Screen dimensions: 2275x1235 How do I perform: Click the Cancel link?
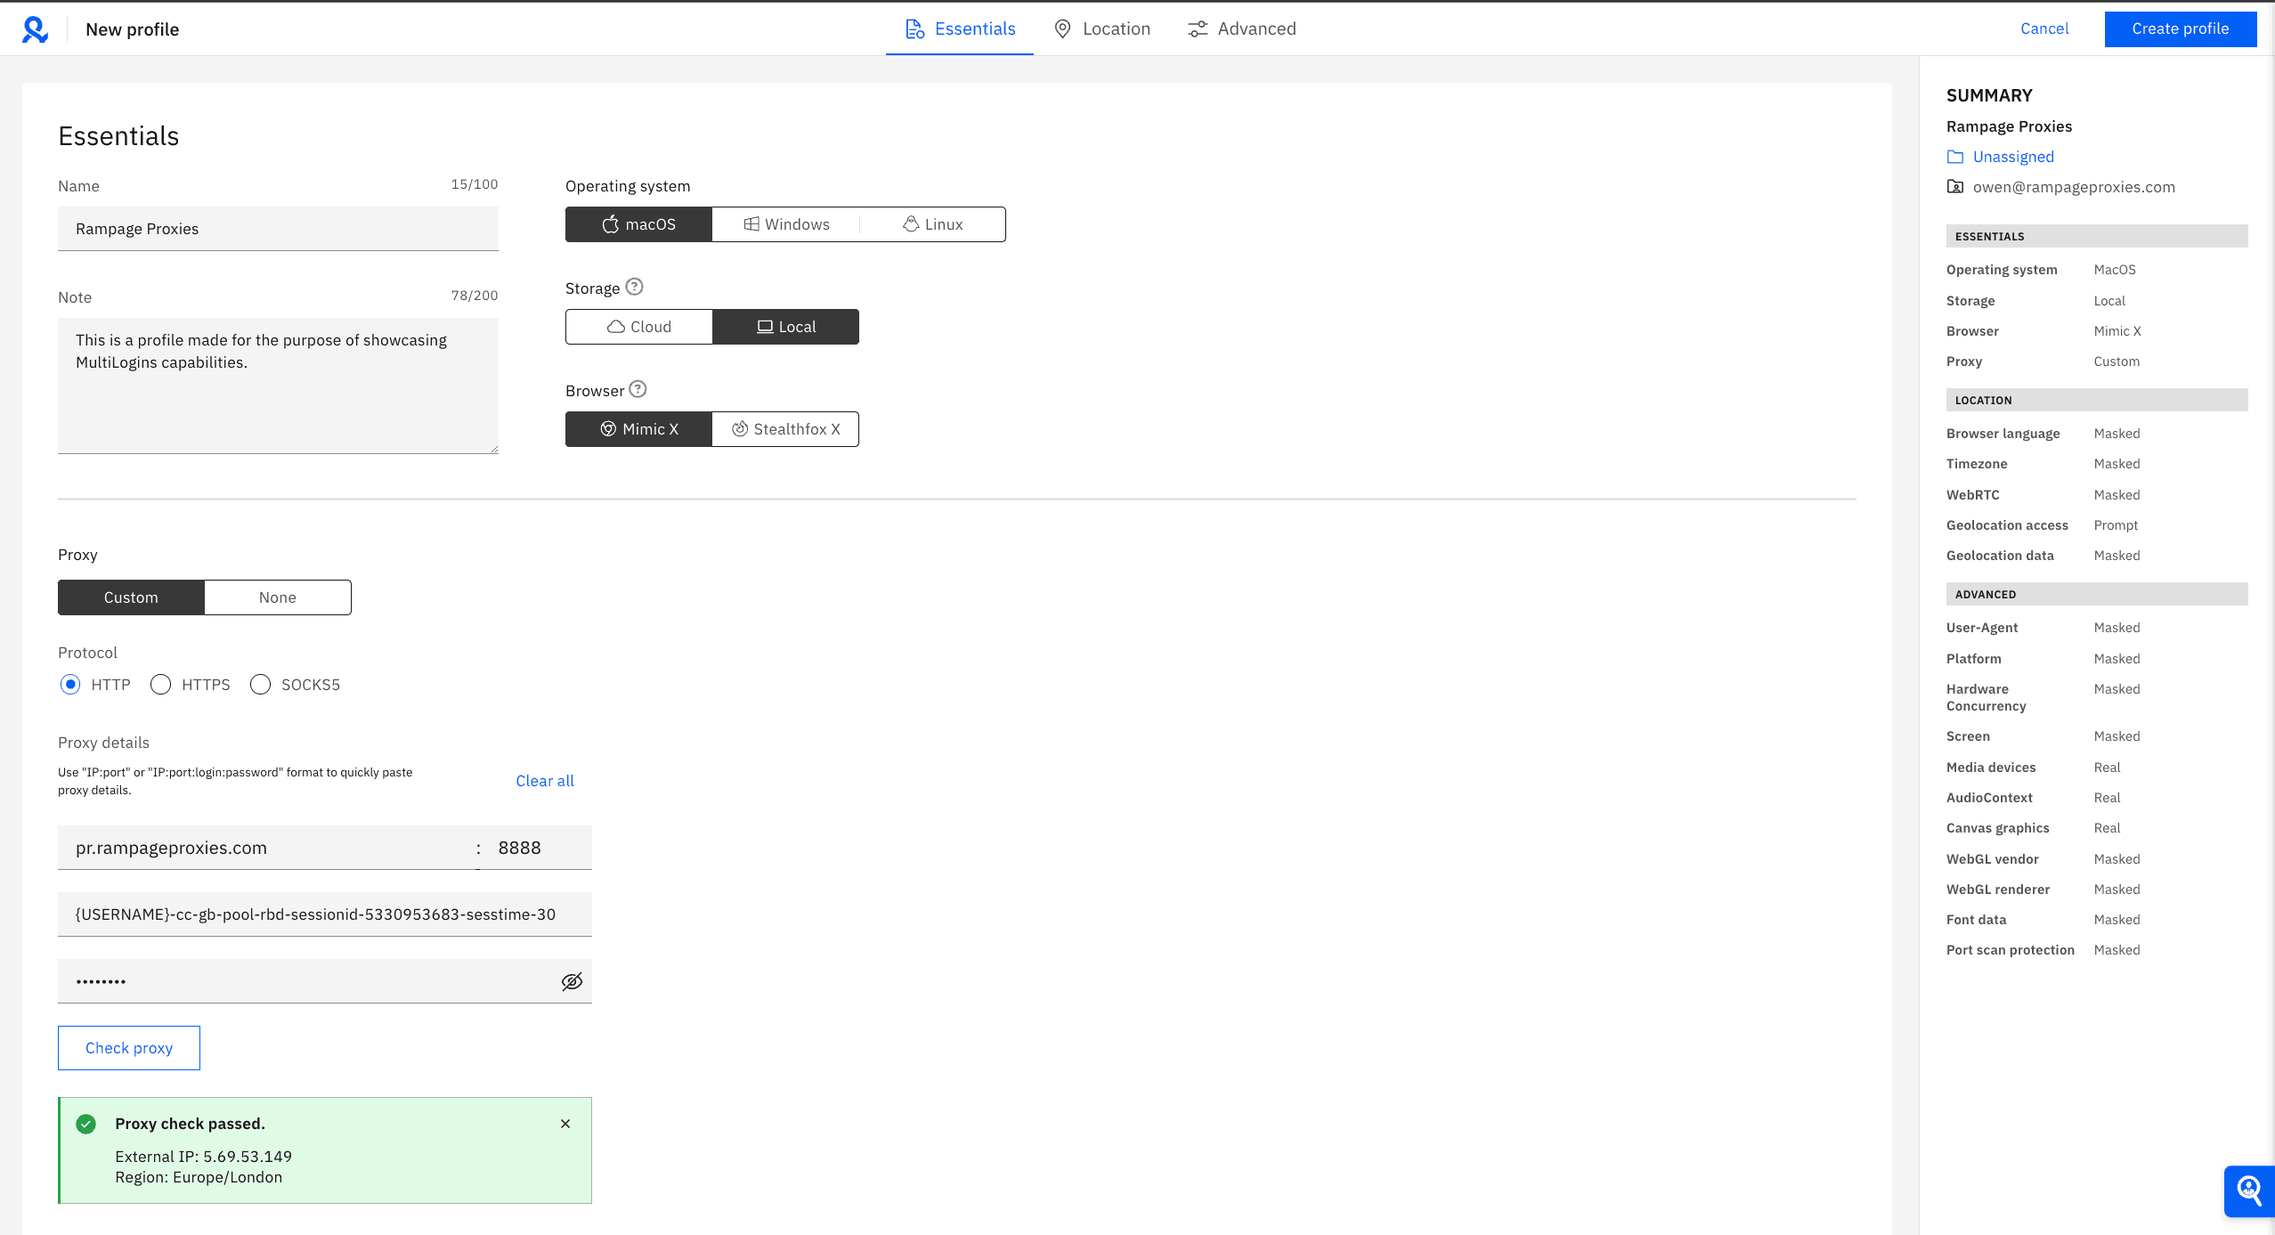point(2044,28)
